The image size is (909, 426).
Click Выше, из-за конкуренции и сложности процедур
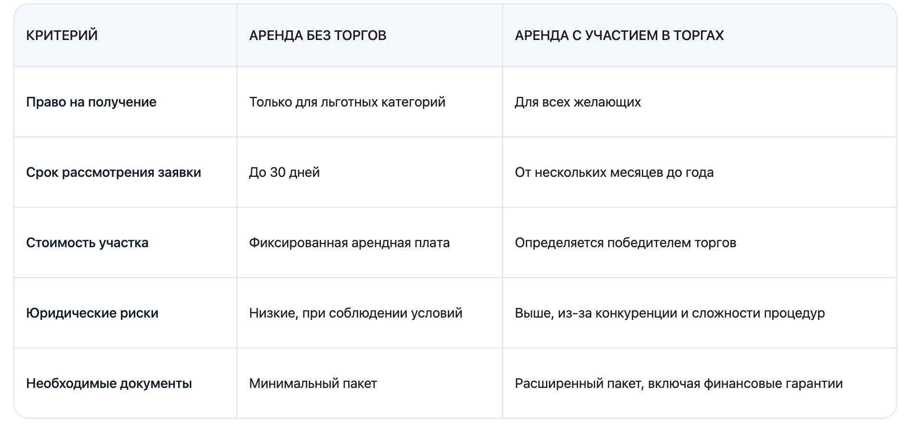click(670, 313)
